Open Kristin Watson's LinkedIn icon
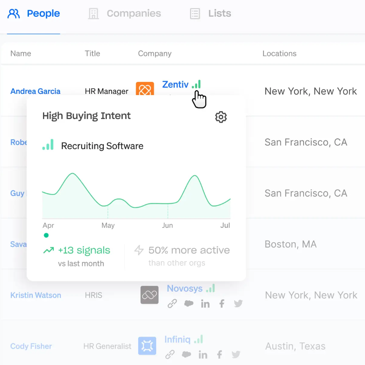The image size is (365, 365). [205, 304]
